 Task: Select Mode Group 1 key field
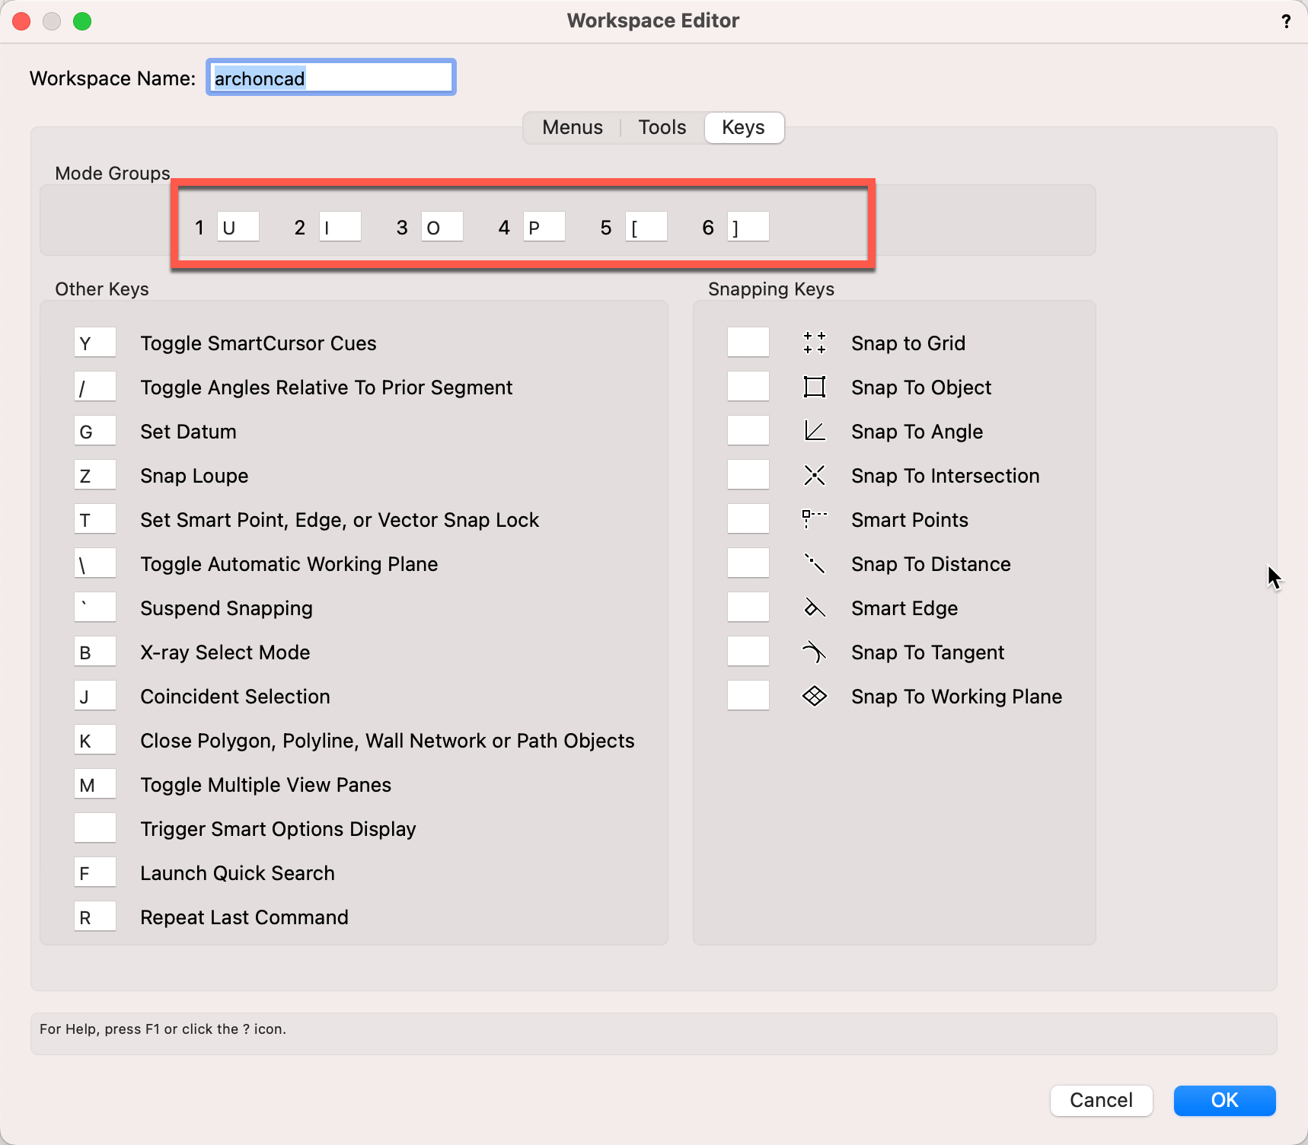[238, 227]
